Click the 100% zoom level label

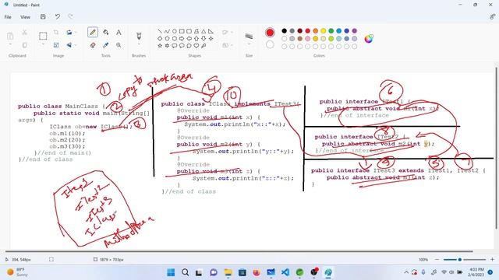click(423, 259)
